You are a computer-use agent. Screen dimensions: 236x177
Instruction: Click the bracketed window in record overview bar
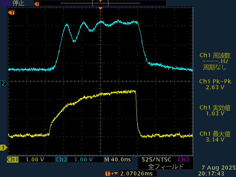click(x=100, y=3)
